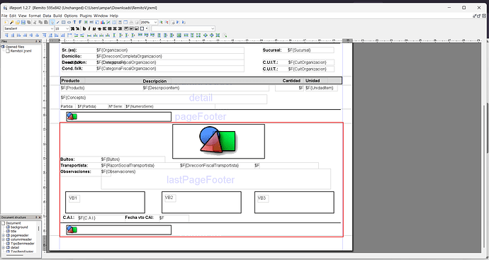Select the line drawing tool
489x260 pixels.
[x=57, y=22]
